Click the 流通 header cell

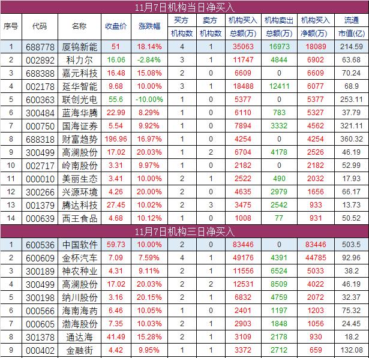coord(352,20)
